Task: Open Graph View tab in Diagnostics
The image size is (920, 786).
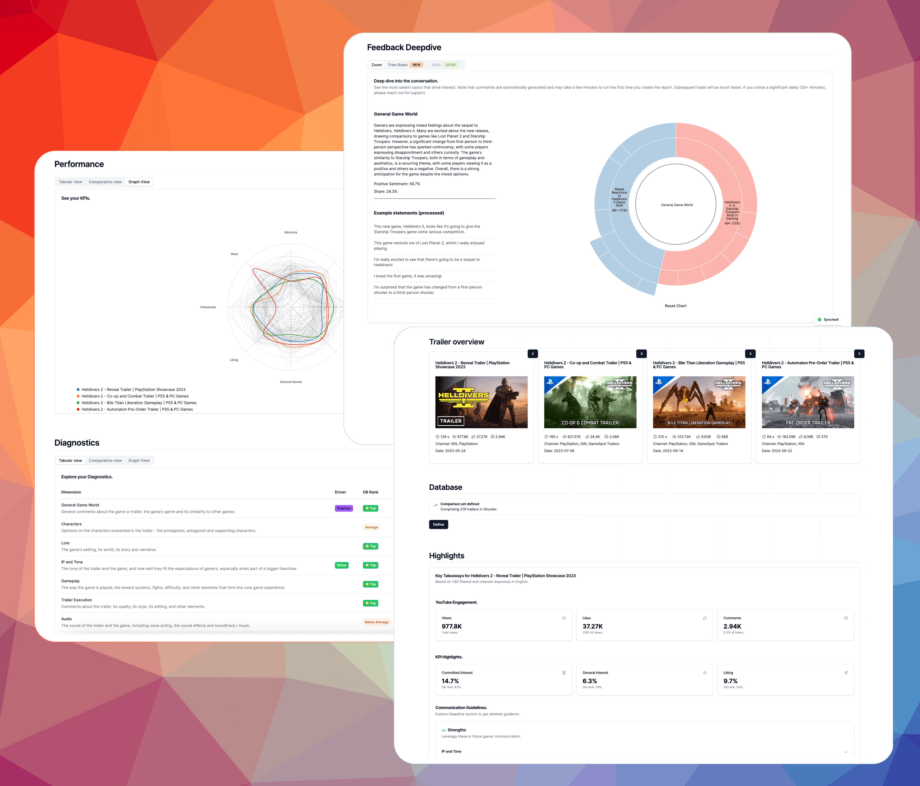Action: 139,460
